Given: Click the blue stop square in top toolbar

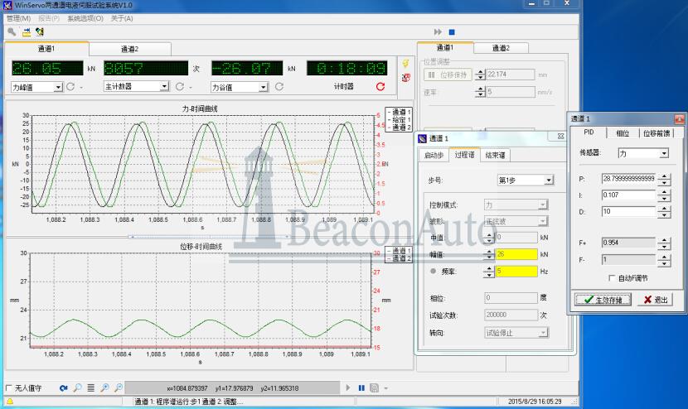Looking at the screenshot, I should 452,31.
